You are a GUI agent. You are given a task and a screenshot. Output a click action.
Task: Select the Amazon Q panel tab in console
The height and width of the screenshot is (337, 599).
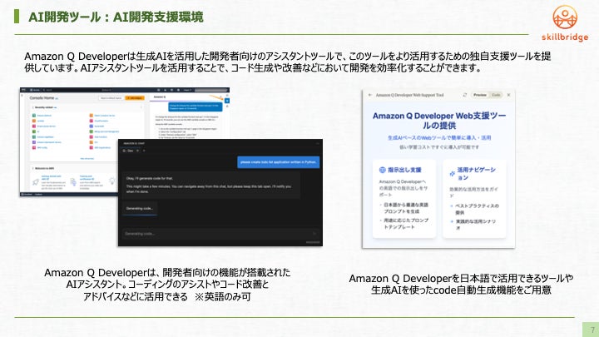tap(160, 97)
